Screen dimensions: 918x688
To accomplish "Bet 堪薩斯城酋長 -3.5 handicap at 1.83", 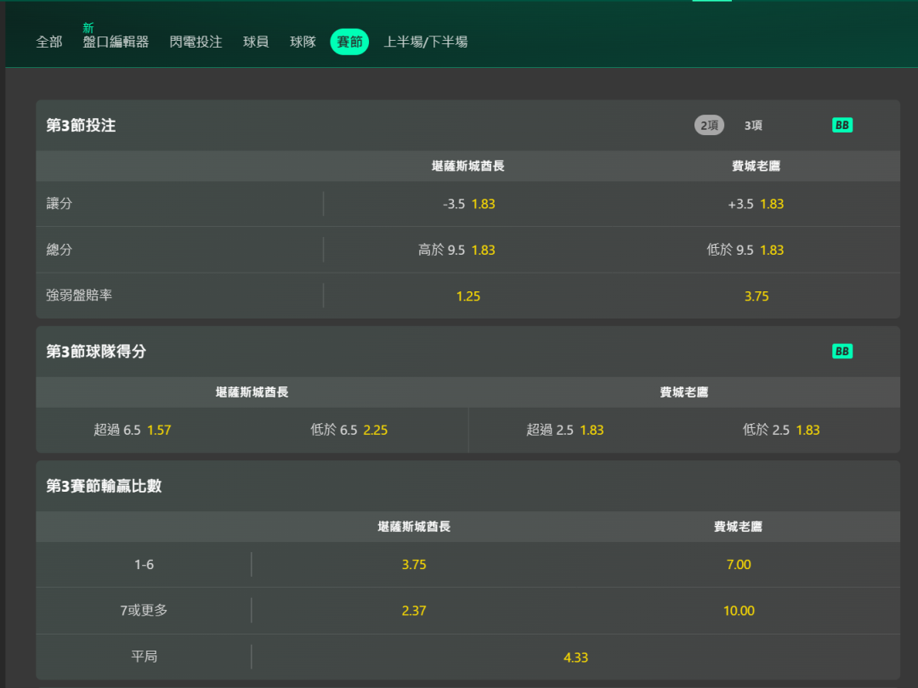I will coord(468,204).
